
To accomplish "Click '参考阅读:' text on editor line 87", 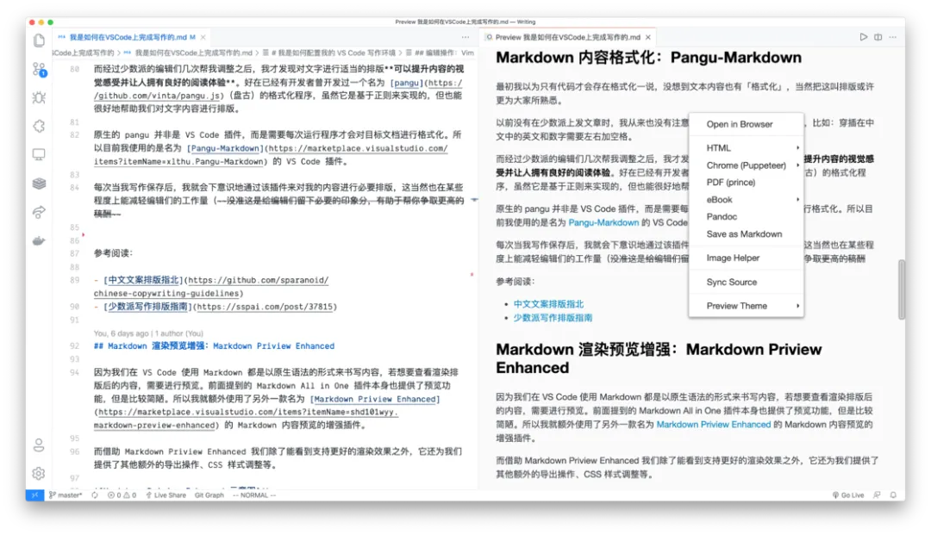I will coord(113,252).
